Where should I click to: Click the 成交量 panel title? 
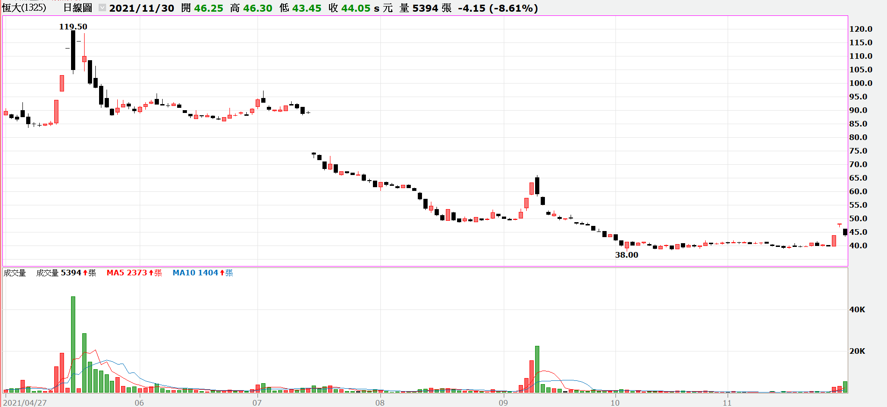[x=14, y=273]
